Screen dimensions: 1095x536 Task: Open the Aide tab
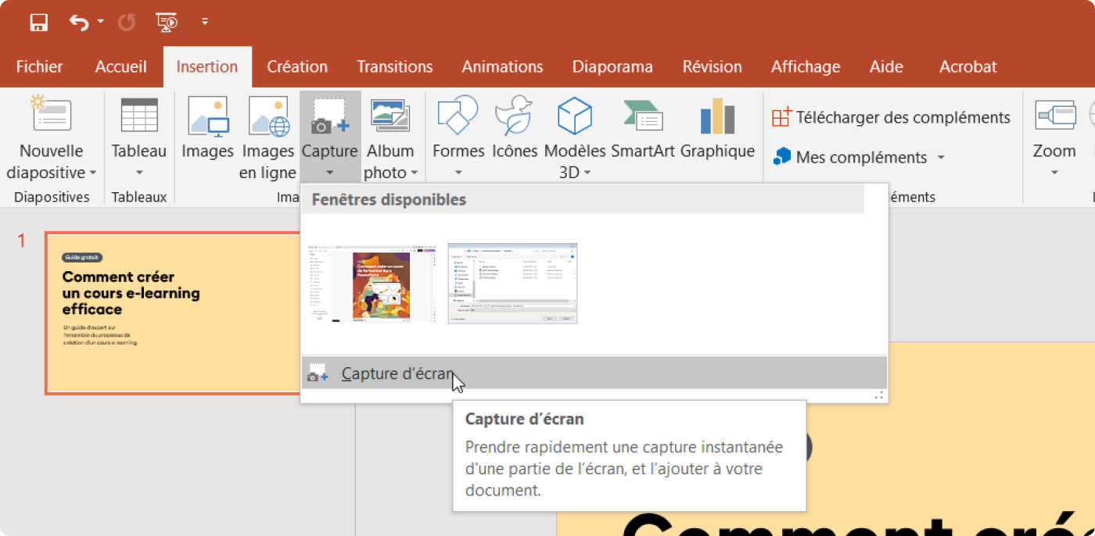886,66
